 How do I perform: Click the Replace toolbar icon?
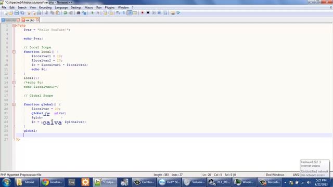coord(84,13)
